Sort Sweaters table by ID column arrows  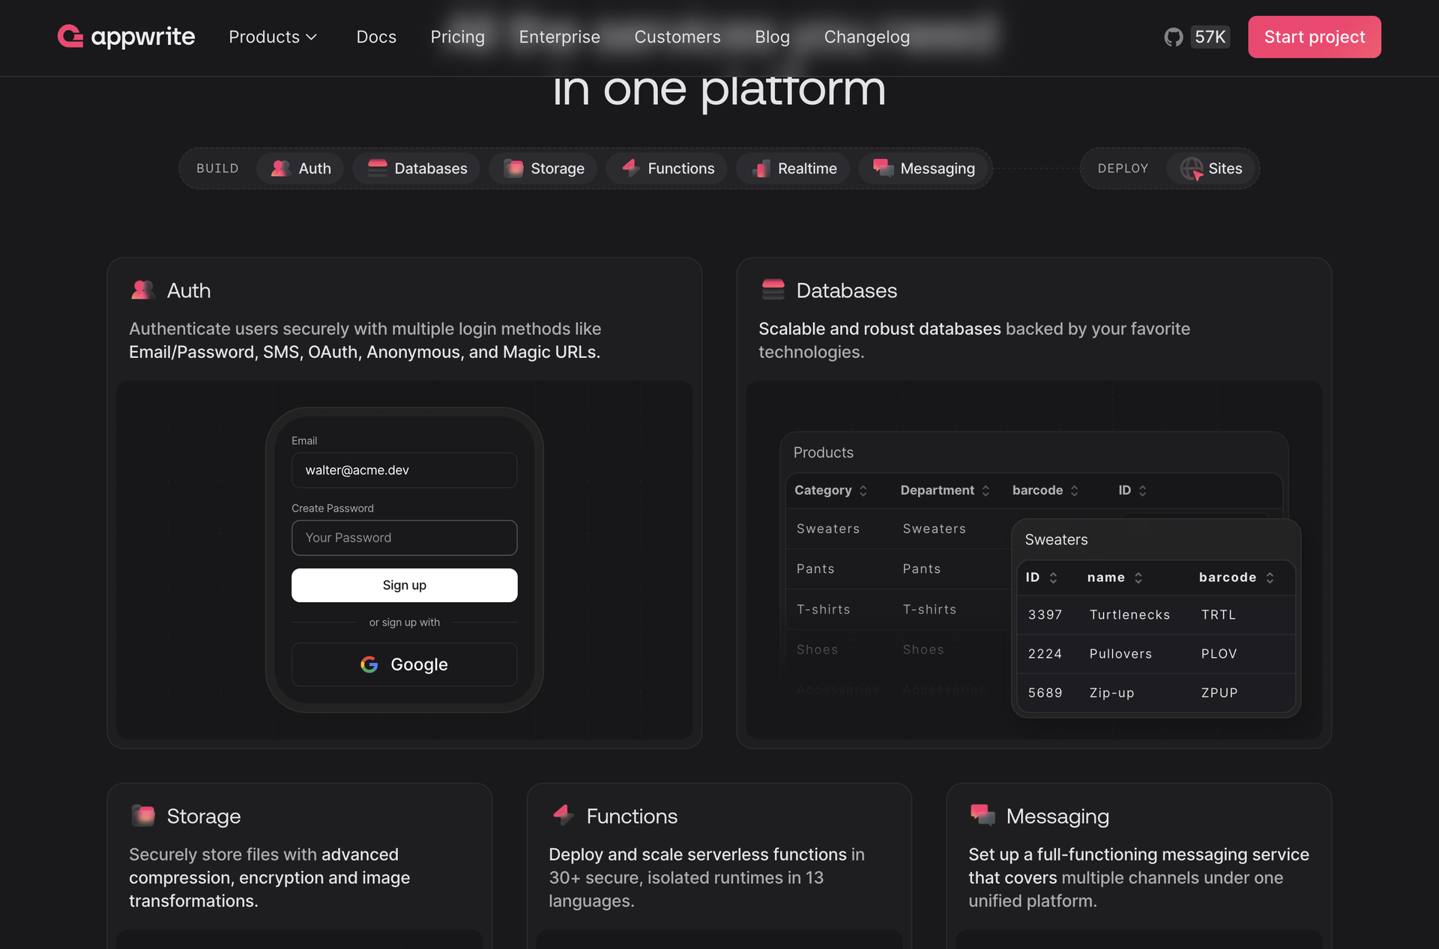pos(1053,577)
